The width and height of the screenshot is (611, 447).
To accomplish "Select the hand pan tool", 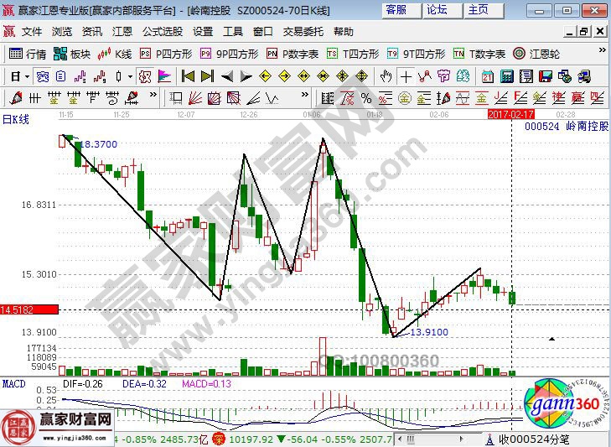I will coord(386,76).
